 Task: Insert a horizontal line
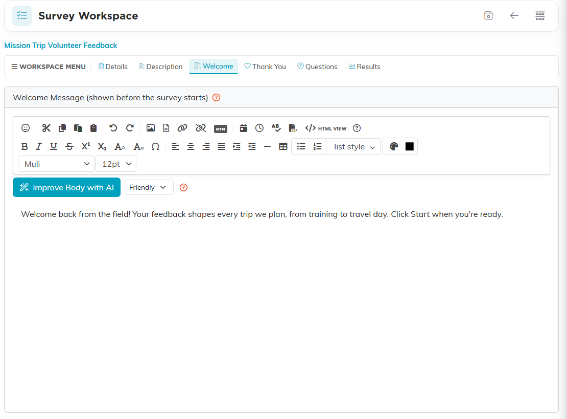coord(267,147)
